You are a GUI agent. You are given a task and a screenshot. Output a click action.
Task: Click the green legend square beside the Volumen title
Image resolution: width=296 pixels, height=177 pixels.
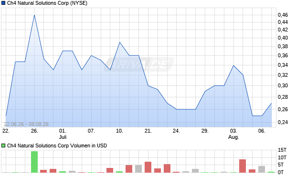pyautogui.click(x=3, y=146)
